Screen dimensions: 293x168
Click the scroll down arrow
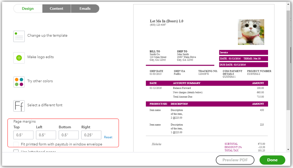(288, 149)
